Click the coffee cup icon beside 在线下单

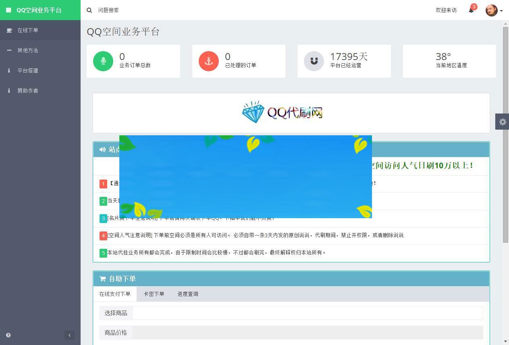[x=9, y=30]
